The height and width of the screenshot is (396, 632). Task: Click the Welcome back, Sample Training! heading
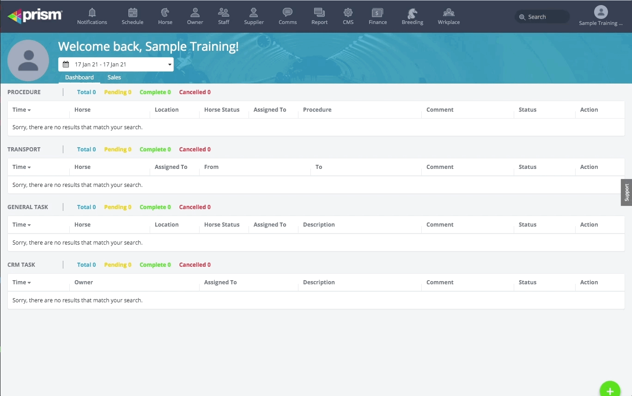[x=148, y=47]
